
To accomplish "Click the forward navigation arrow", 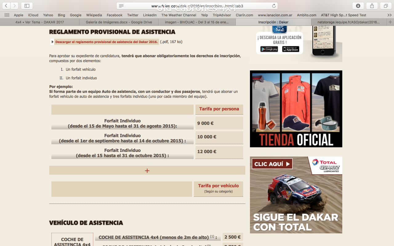I will 14,6.
